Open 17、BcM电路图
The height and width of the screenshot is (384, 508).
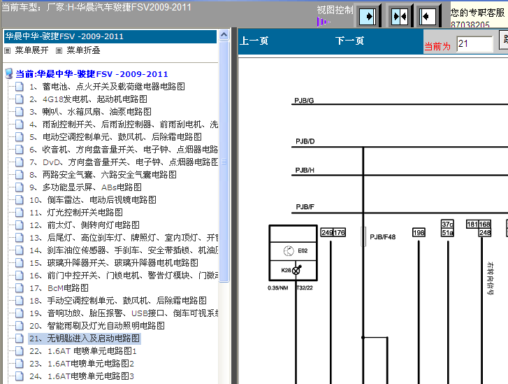click(x=59, y=288)
